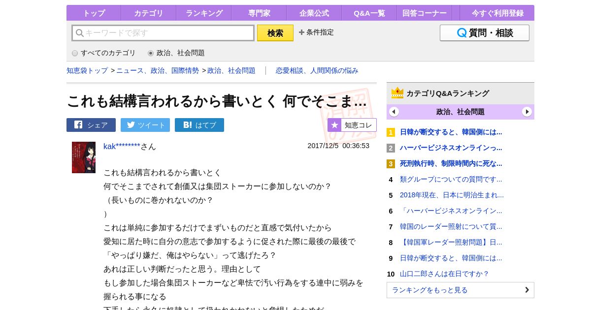Image resolution: width=591 pixels, height=310 pixels.
Task: Open the ランキング tab
Action: pyautogui.click(x=204, y=13)
